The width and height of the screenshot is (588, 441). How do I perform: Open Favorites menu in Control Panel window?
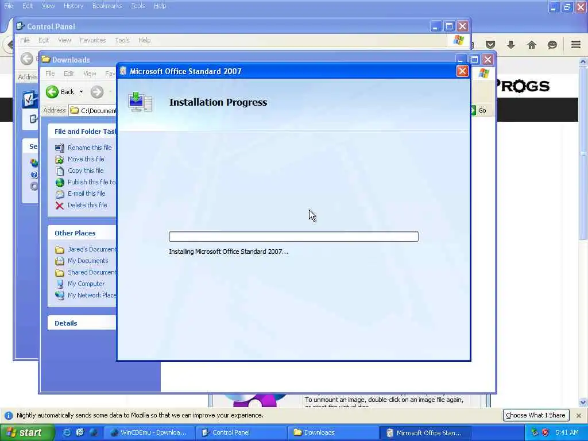[x=92, y=40]
